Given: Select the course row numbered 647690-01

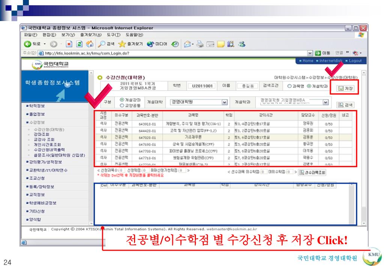Looking at the screenshot, I should click(223, 144).
